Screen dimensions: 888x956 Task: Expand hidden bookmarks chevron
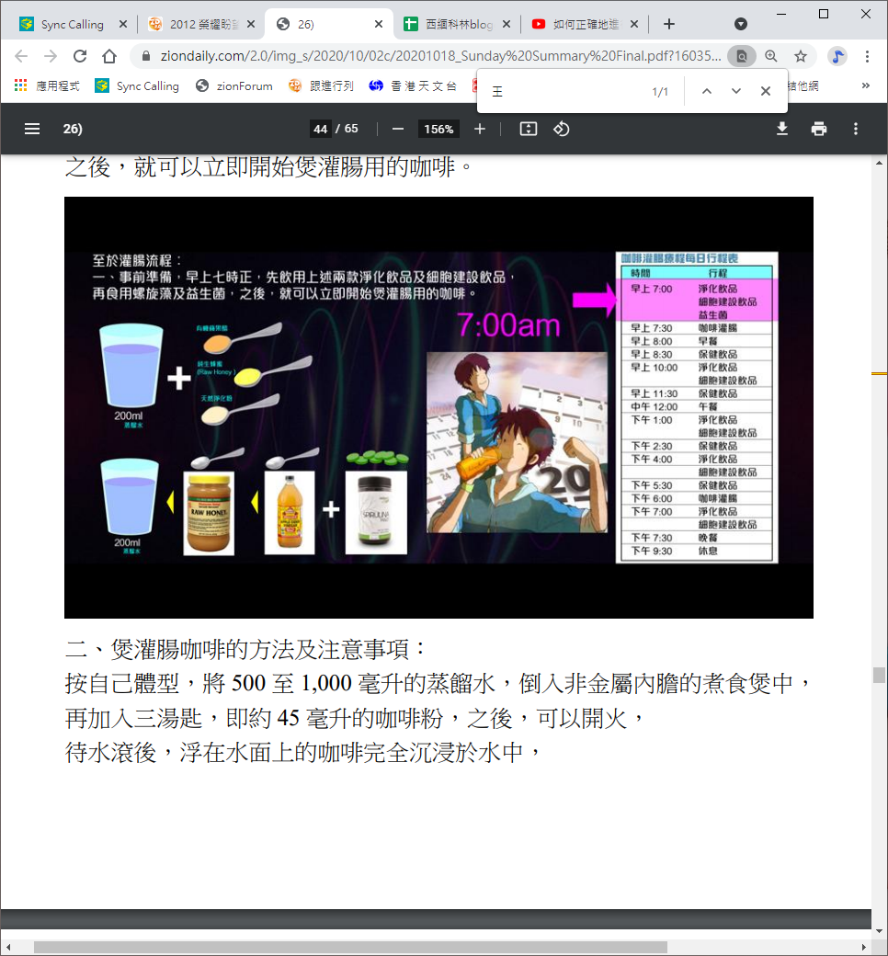coord(865,86)
